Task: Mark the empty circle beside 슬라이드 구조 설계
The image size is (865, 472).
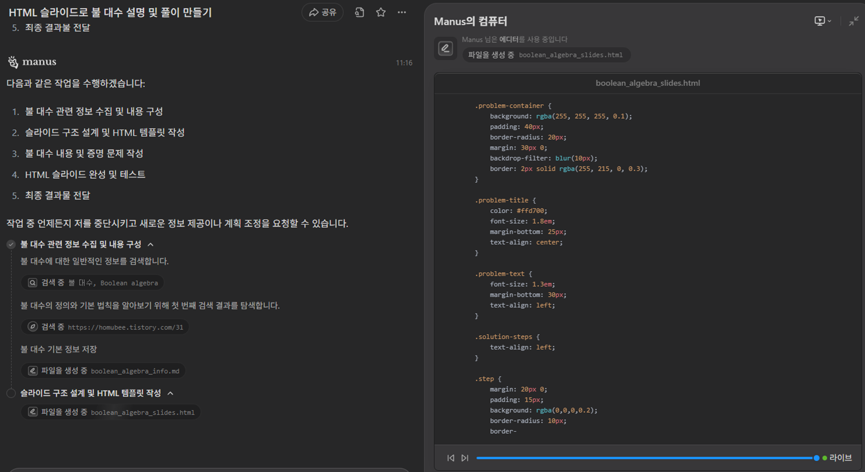Action: tap(10, 393)
